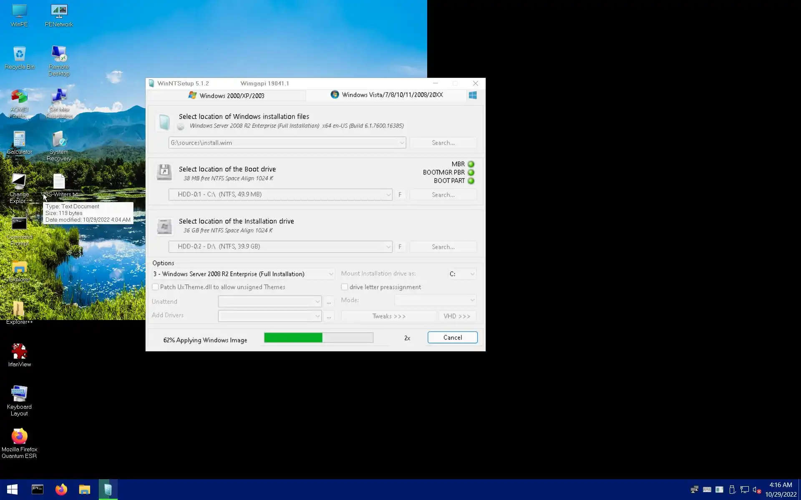Image resolution: width=801 pixels, height=500 pixels.
Task: Cancel the image applying process
Action: [452, 337]
